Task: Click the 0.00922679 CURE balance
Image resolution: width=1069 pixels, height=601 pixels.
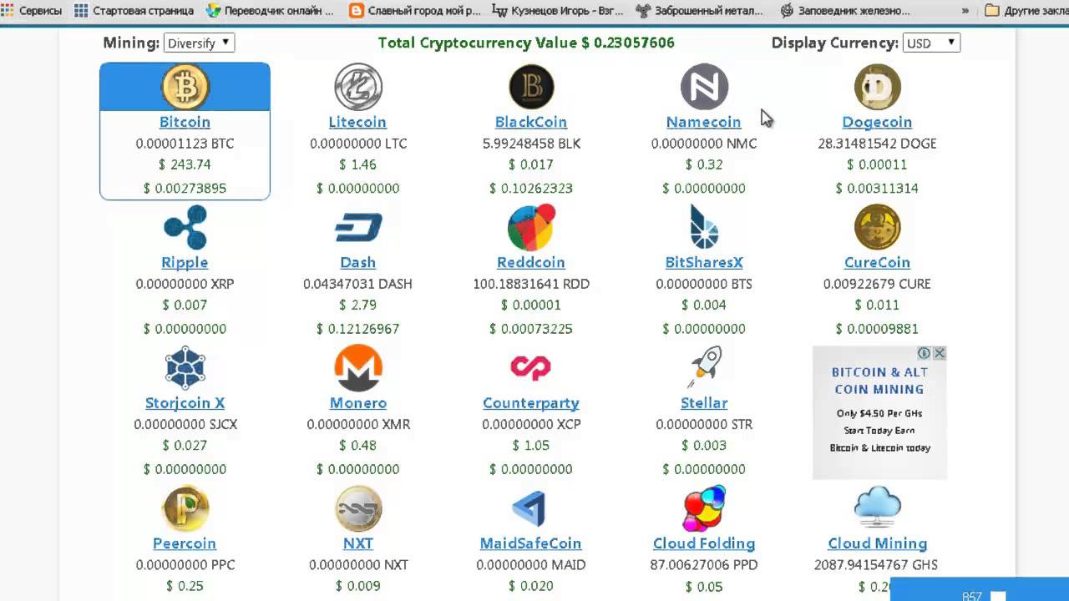Action: pyautogui.click(x=877, y=284)
